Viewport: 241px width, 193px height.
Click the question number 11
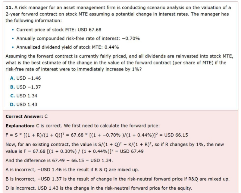click(9, 8)
